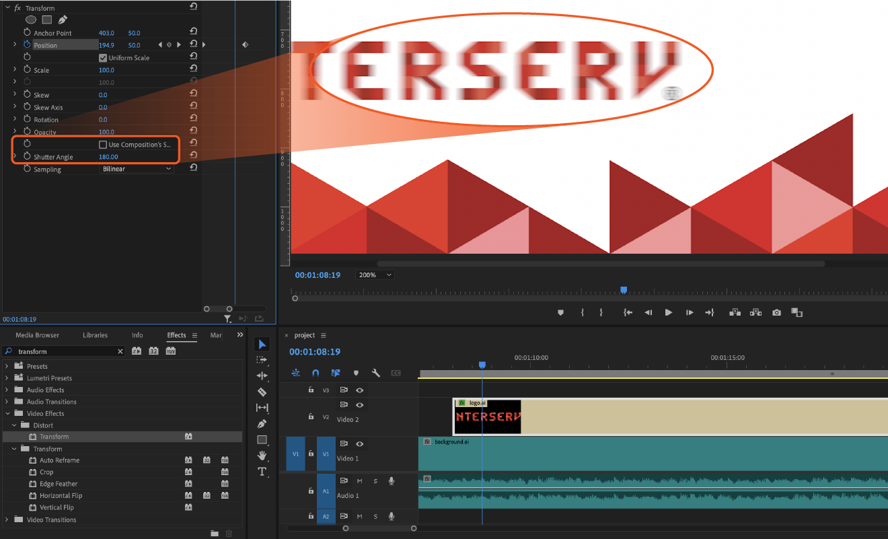The width and height of the screenshot is (888, 539).
Task: Select the Pen tool in toolbar
Action: point(262,424)
